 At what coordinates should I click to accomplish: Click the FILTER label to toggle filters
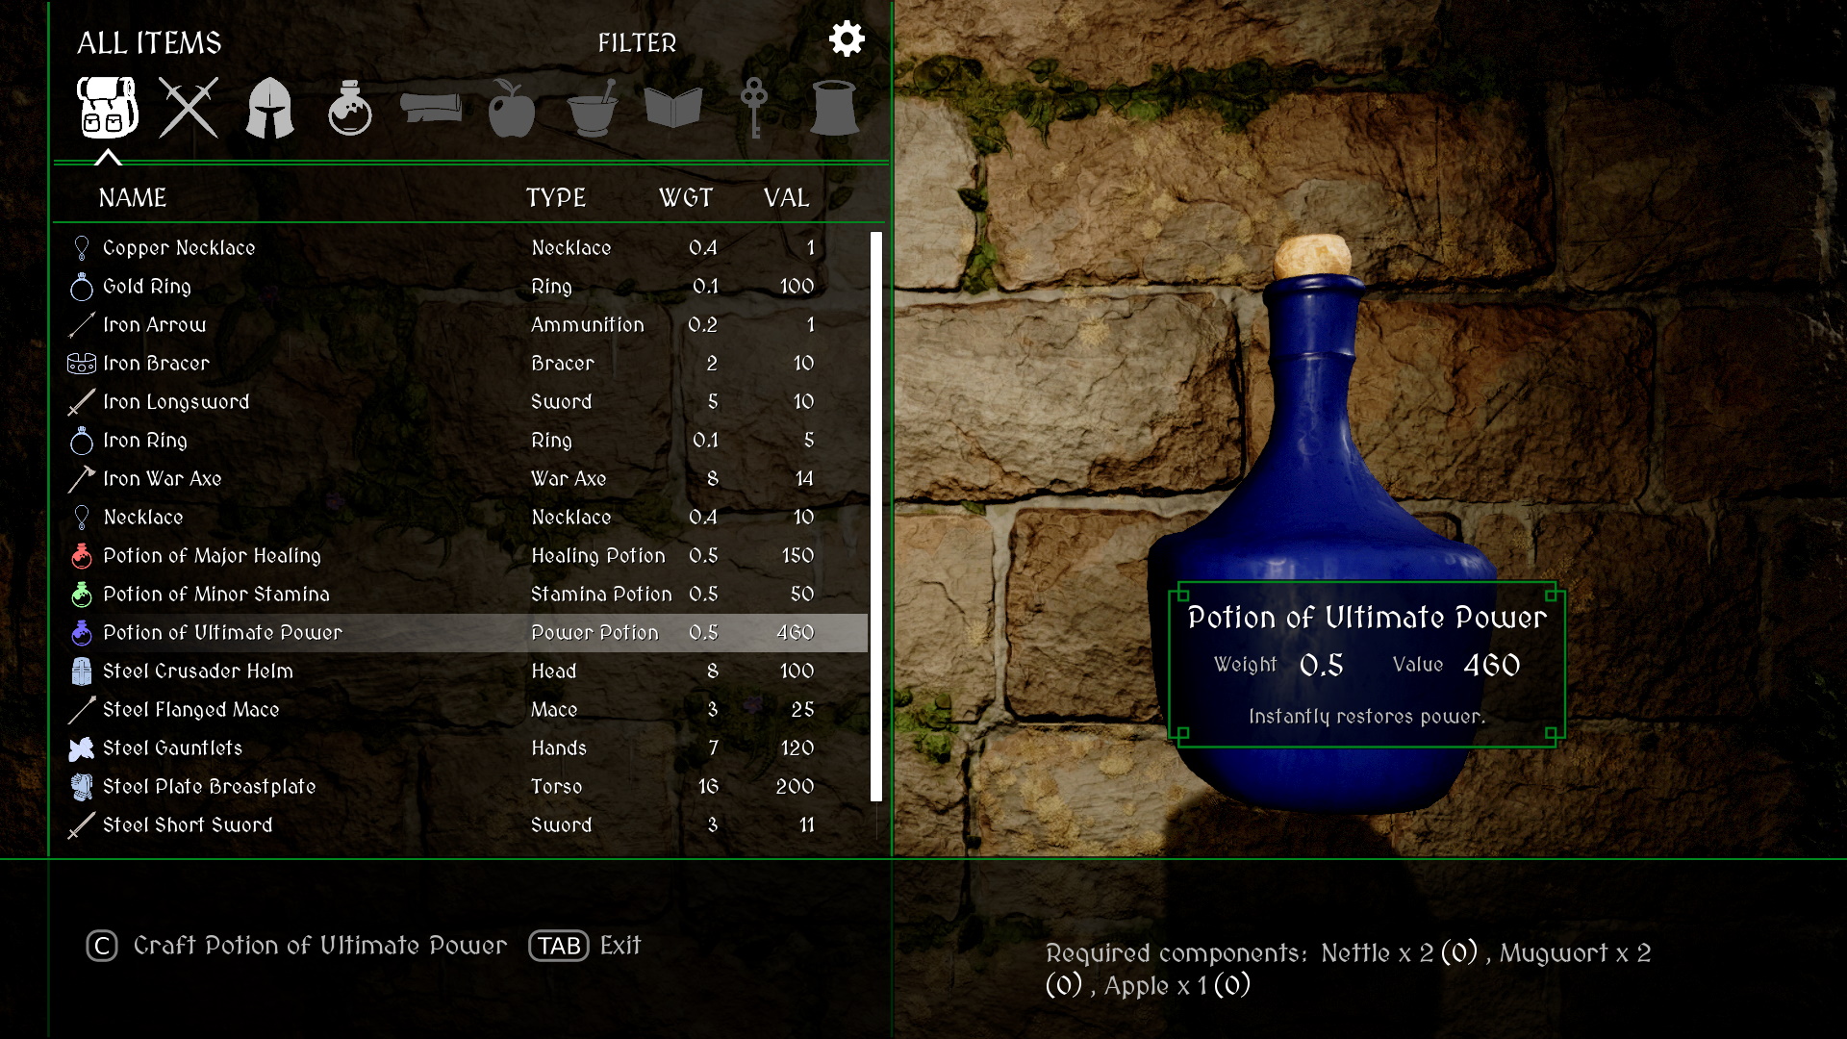pos(638,42)
